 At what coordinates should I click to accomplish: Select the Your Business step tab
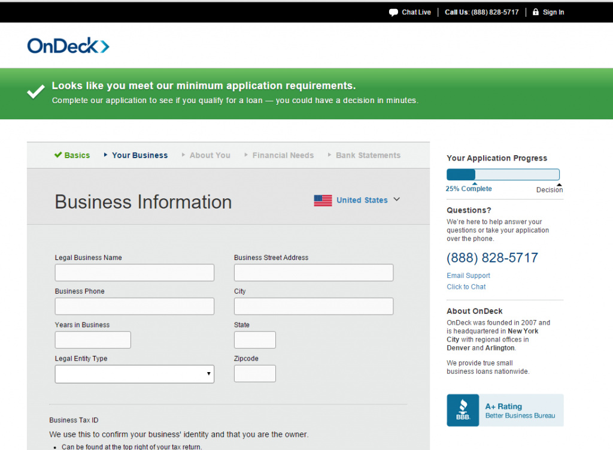(136, 155)
